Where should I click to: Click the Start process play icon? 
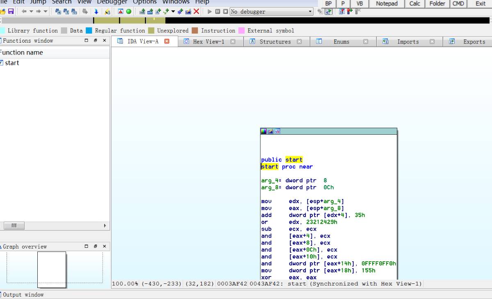point(210,11)
